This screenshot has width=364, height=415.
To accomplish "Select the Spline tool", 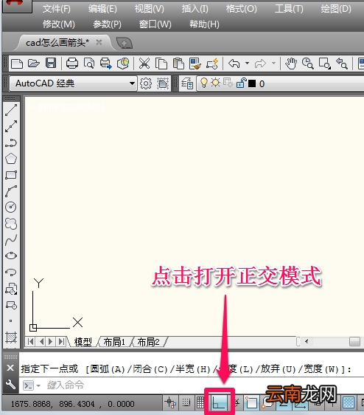I will point(11,240).
